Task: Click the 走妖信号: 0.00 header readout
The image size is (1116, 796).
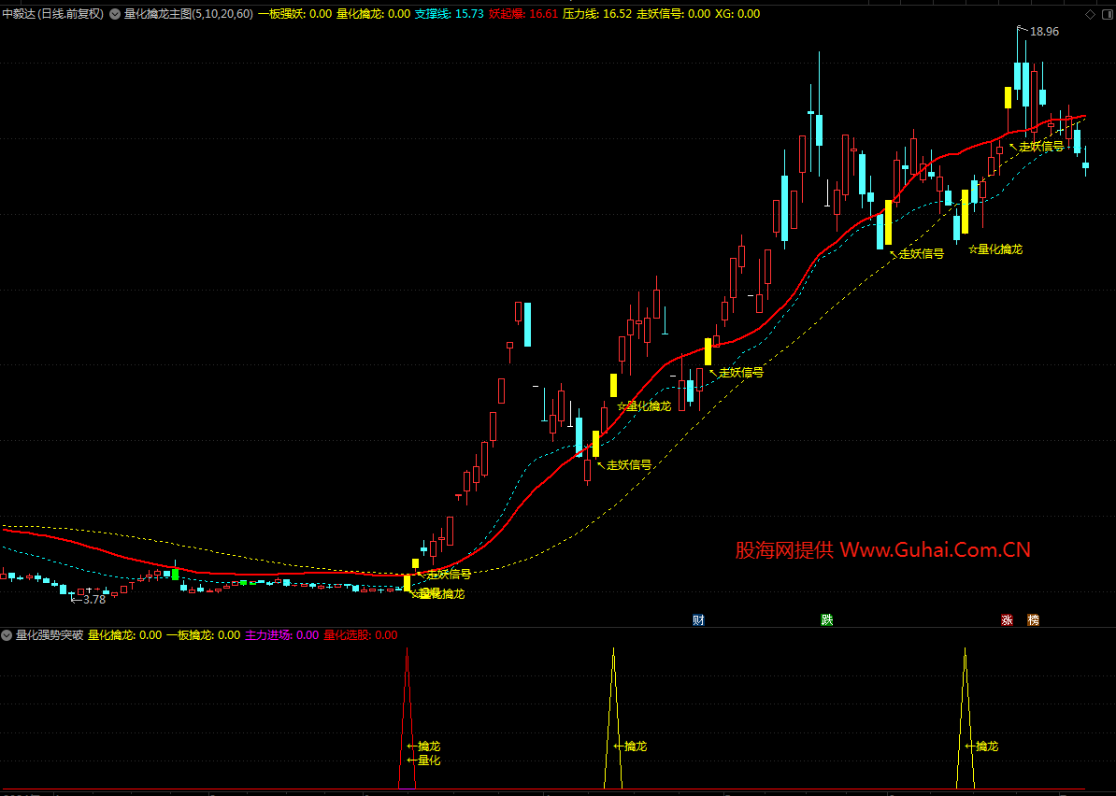Action: point(673,14)
